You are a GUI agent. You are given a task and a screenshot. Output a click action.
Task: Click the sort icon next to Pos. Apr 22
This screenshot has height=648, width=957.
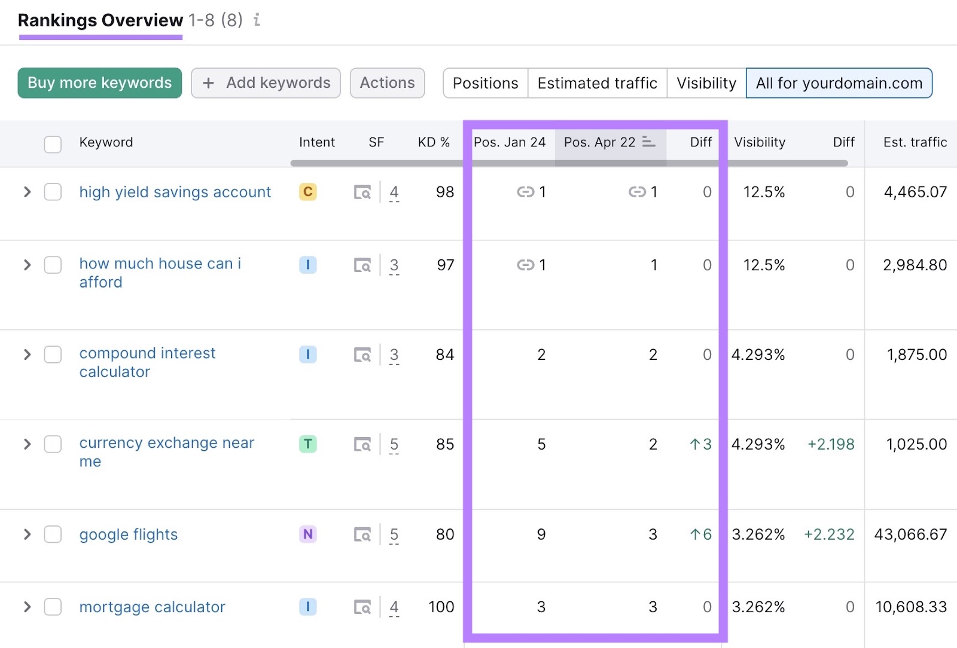648,142
